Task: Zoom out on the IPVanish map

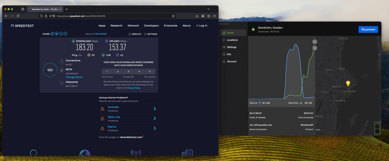Action: (377, 131)
